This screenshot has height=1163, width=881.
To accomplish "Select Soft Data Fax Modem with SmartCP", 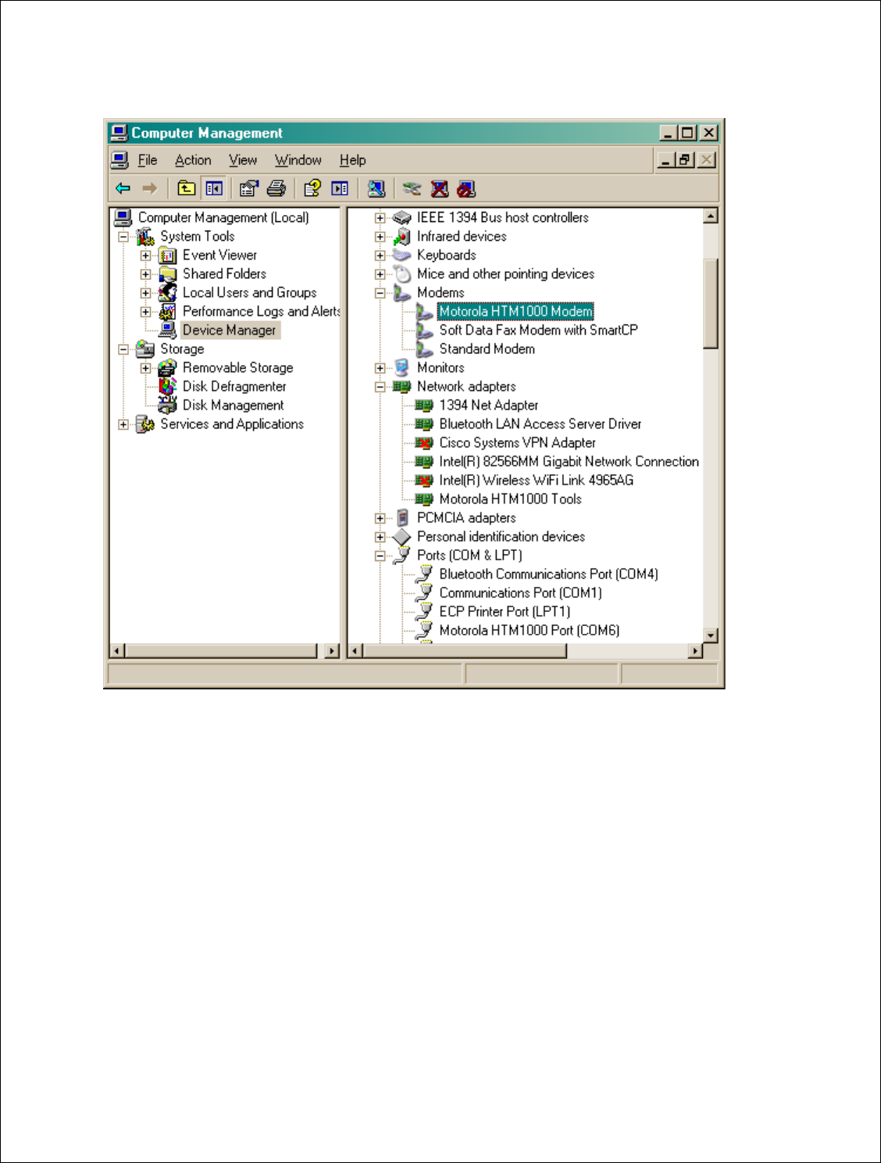I will 538,331.
